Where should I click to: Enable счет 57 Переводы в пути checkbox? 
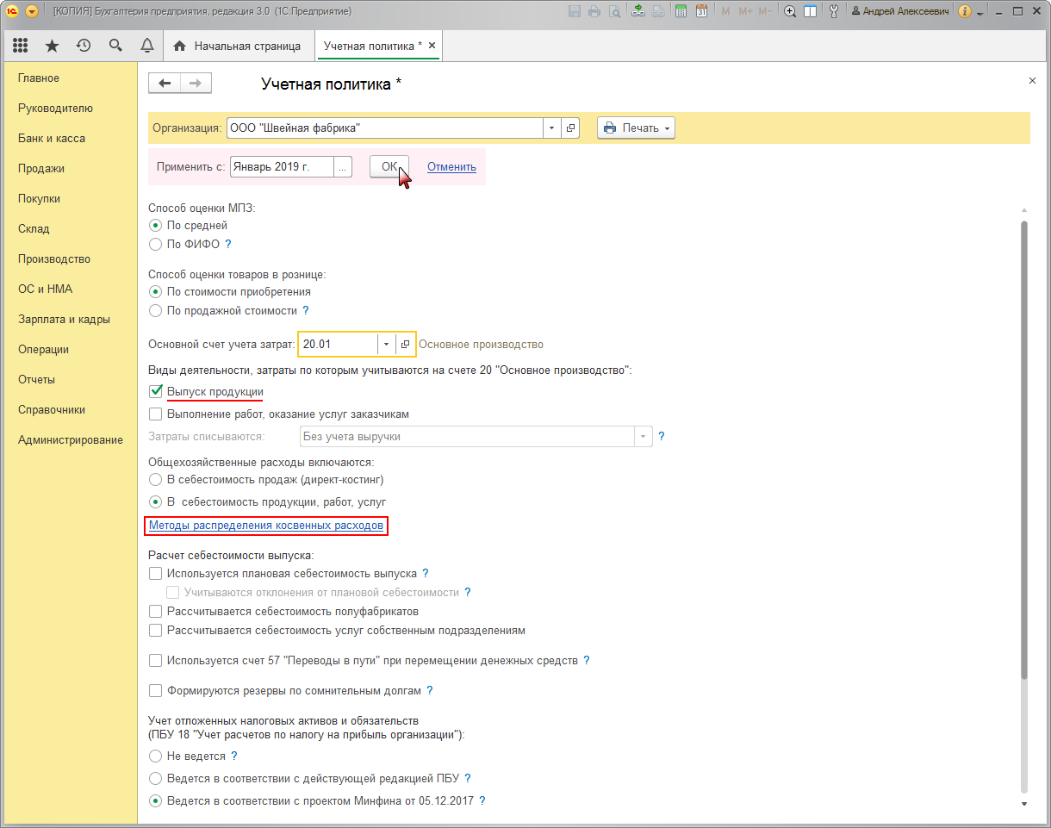[156, 661]
